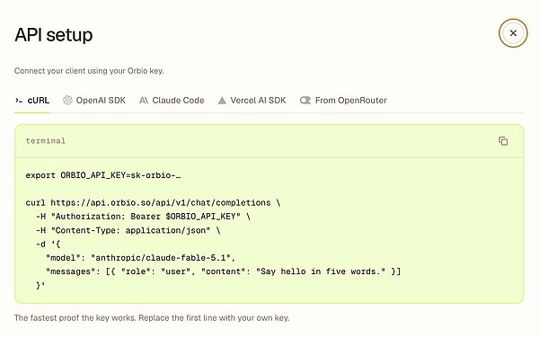Click the "messages" JSON line
Screen dimensions: 539x338
coord(223,271)
